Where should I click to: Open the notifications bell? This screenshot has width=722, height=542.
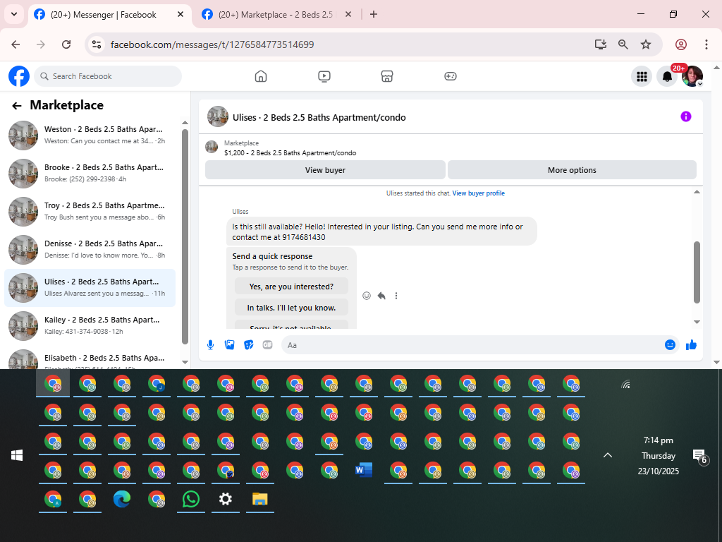point(667,76)
